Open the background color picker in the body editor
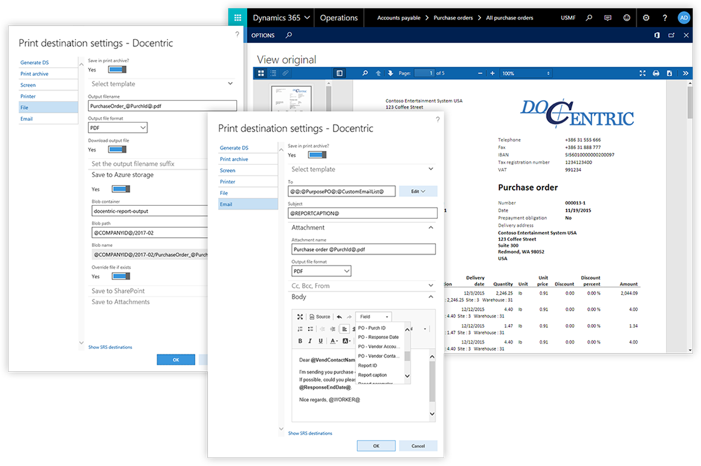 [x=346, y=341]
